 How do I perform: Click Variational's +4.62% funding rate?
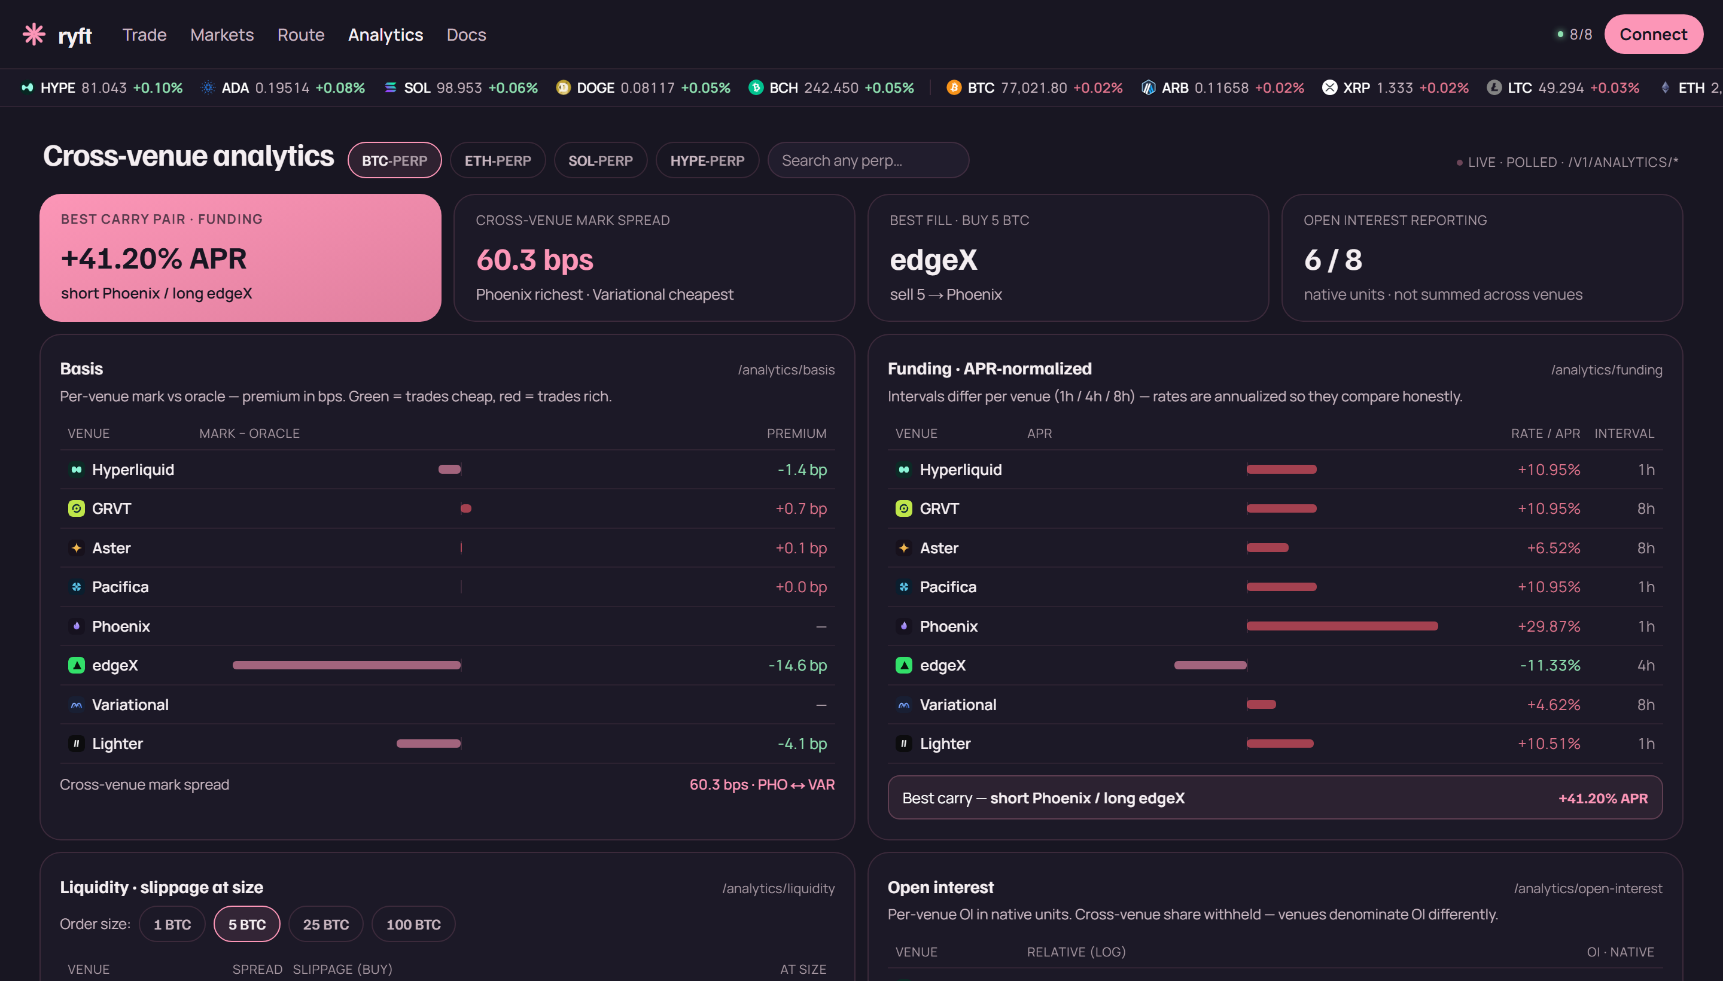[x=1554, y=705]
